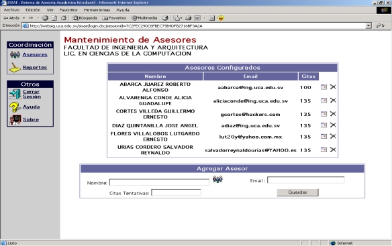Open the Edición menu
The height and width of the screenshot is (246, 392).
[33, 10]
